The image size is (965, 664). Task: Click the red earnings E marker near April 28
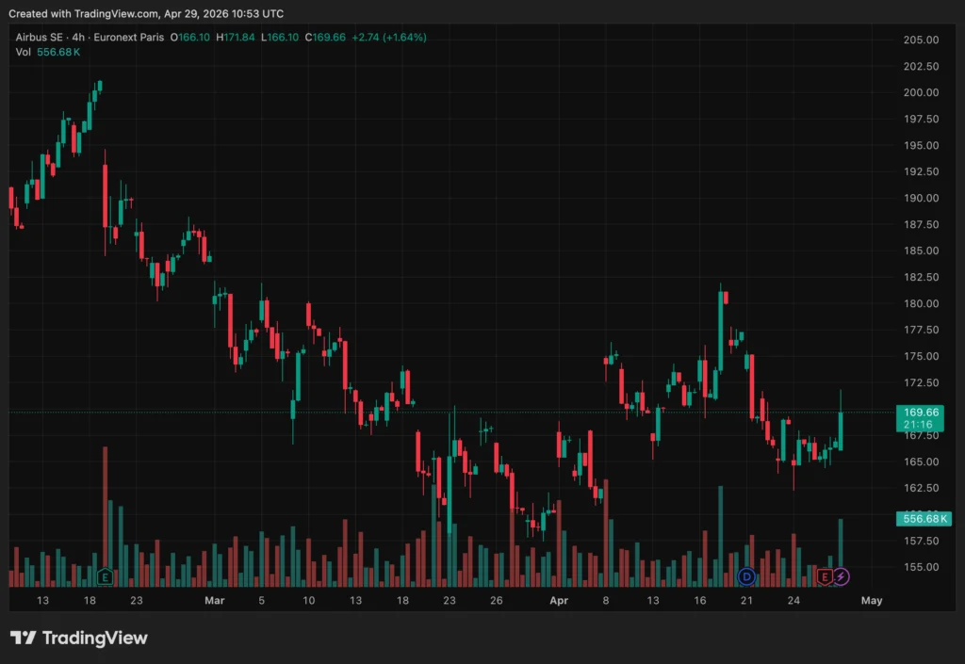(x=826, y=575)
